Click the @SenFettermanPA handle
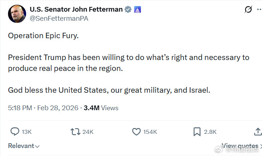The image size is (262, 156). (59, 18)
